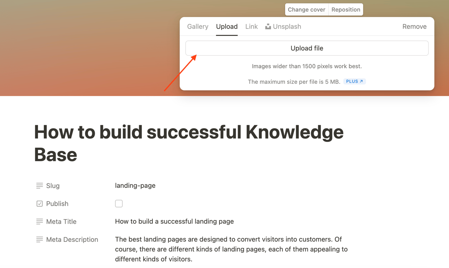Remove the page cover
449x268 pixels.
pyautogui.click(x=414, y=27)
